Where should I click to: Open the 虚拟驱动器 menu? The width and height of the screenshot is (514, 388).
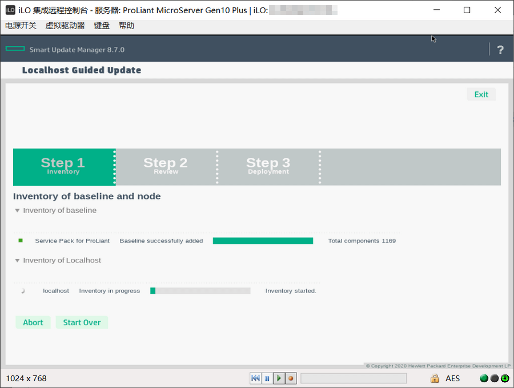[x=65, y=26]
